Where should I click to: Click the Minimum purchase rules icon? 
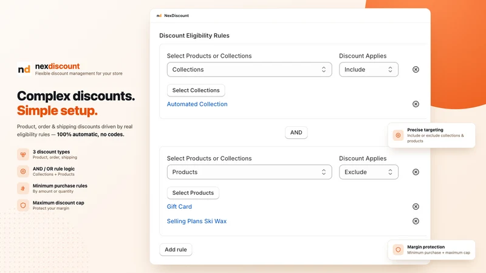[23, 188]
